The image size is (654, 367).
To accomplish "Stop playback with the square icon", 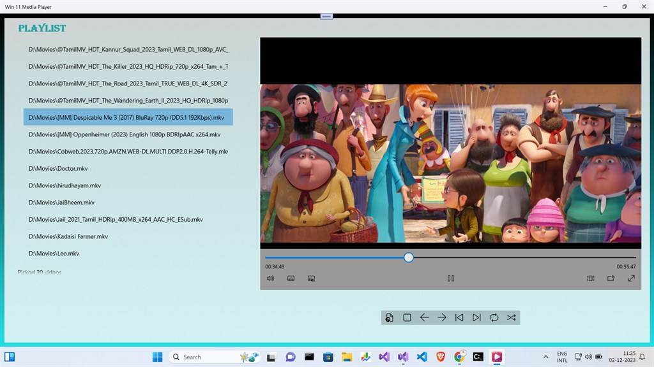I will (407, 318).
